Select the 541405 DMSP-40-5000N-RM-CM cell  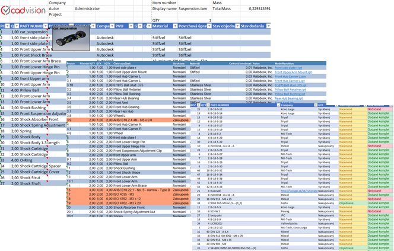point(233,248)
